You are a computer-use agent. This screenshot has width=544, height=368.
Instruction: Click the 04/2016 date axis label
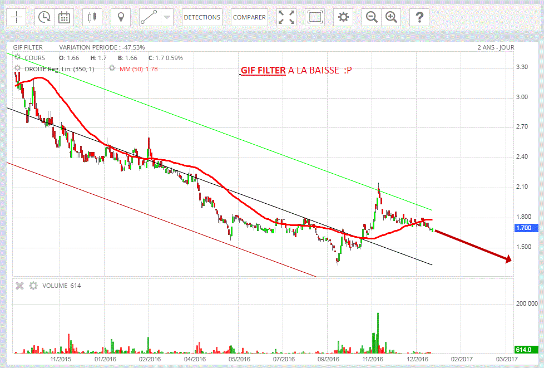[195, 359]
